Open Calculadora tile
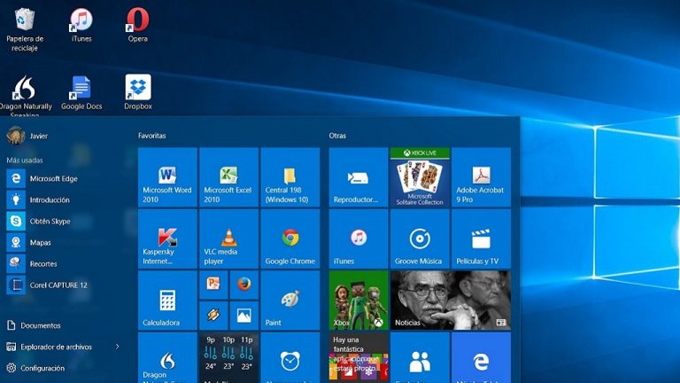The height and width of the screenshot is (383, 680). coord(168,301)
